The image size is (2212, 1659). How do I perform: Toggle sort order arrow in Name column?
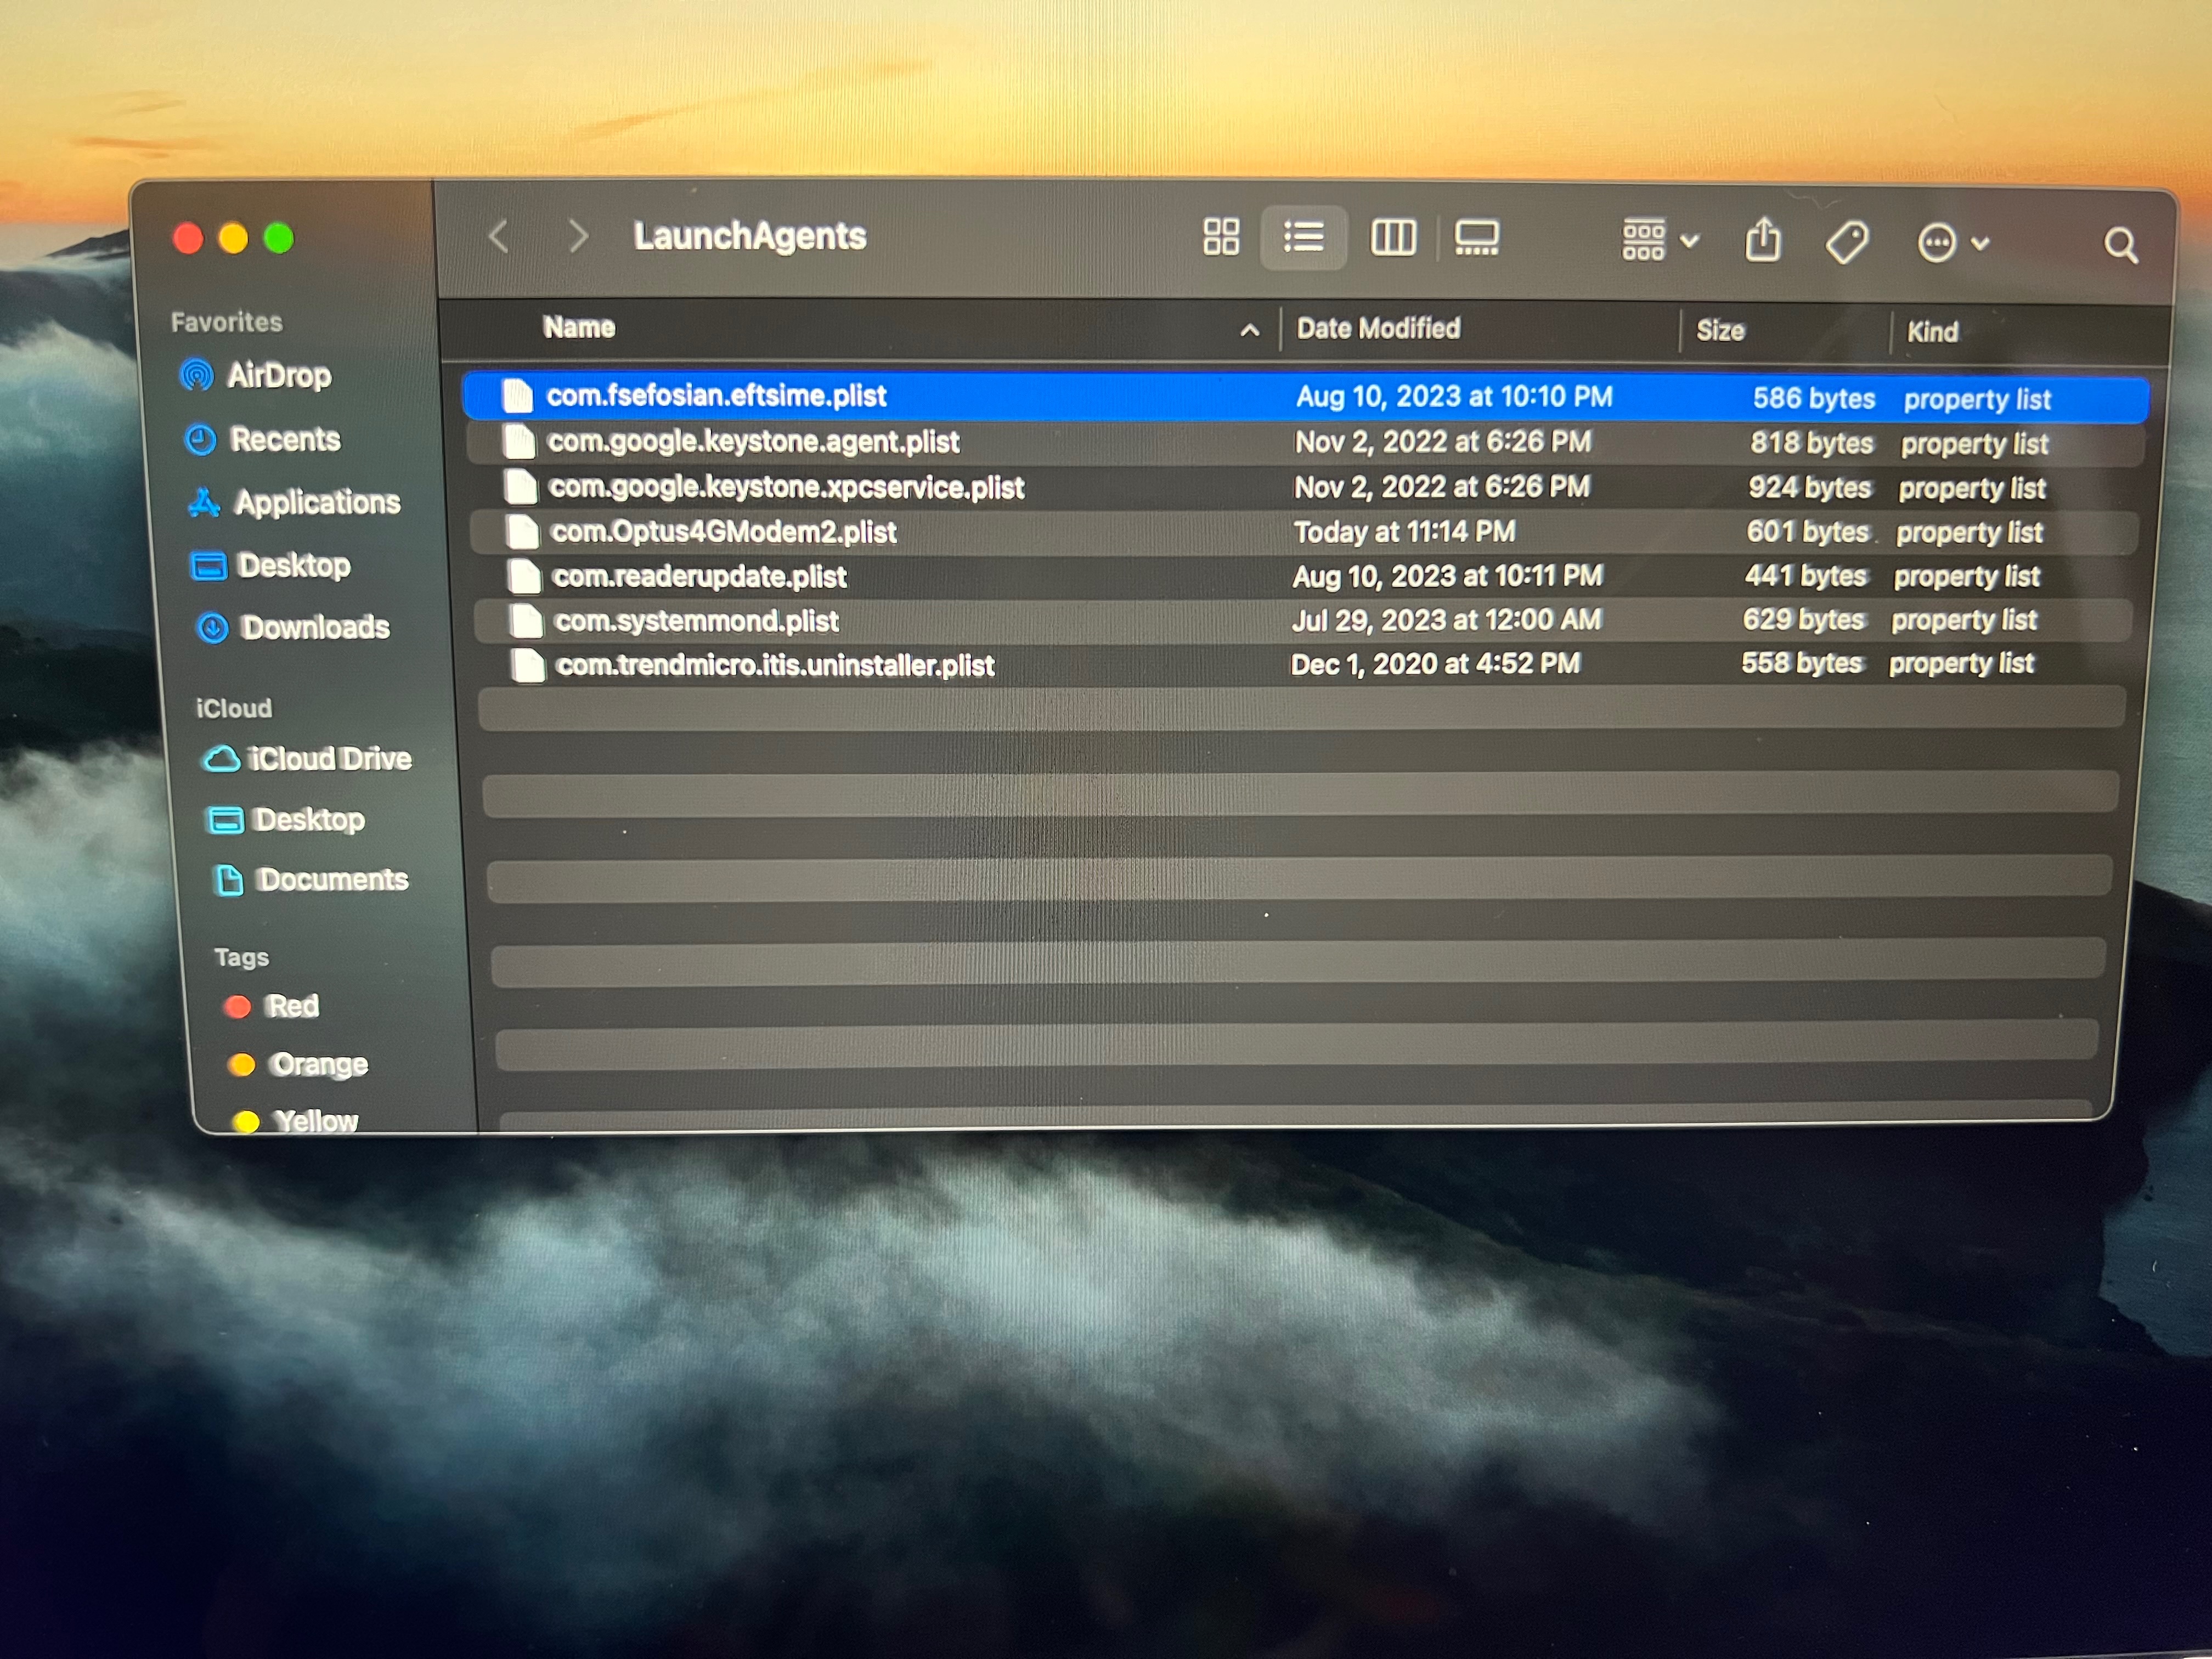[1249, 330]
